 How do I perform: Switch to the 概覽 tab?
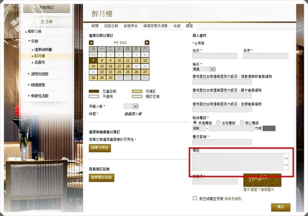(96, 26)
